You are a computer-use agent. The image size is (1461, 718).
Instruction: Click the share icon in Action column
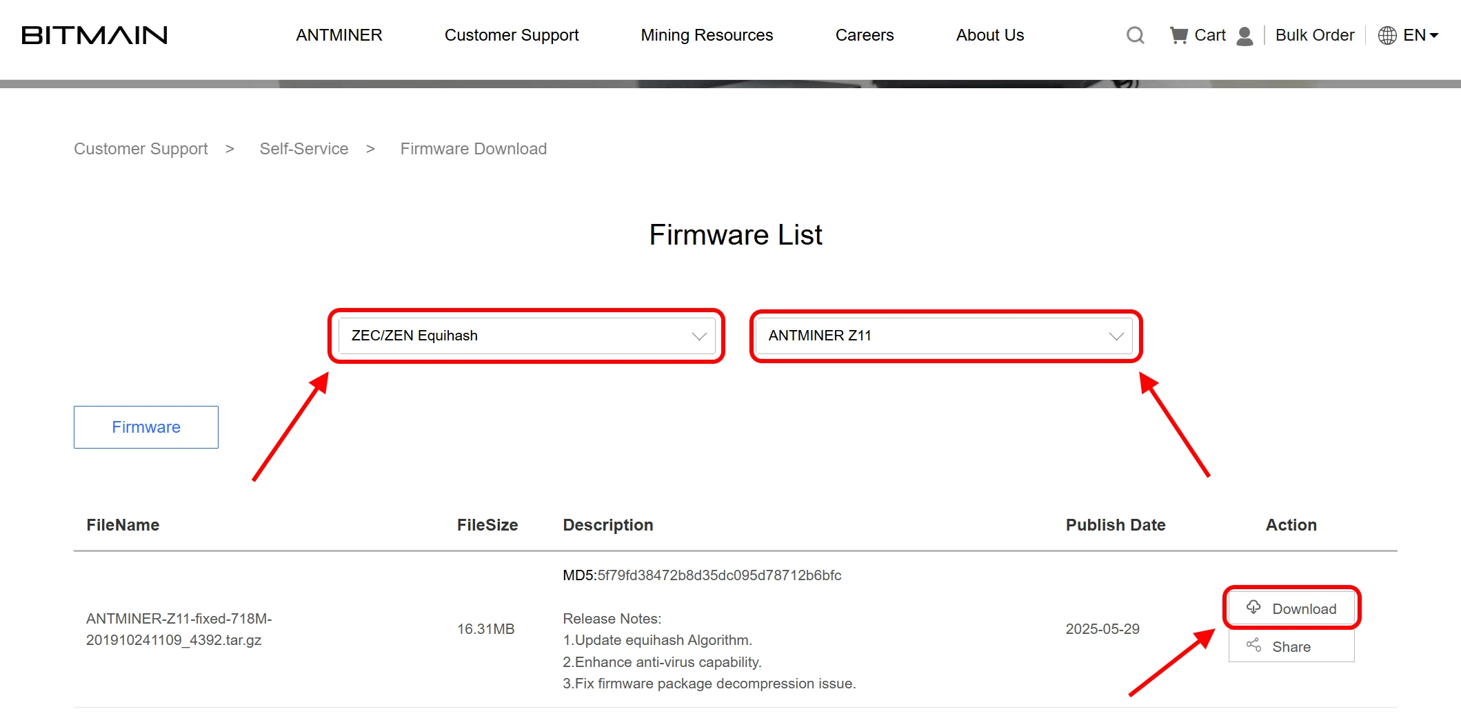click(x=1253, y=646)
